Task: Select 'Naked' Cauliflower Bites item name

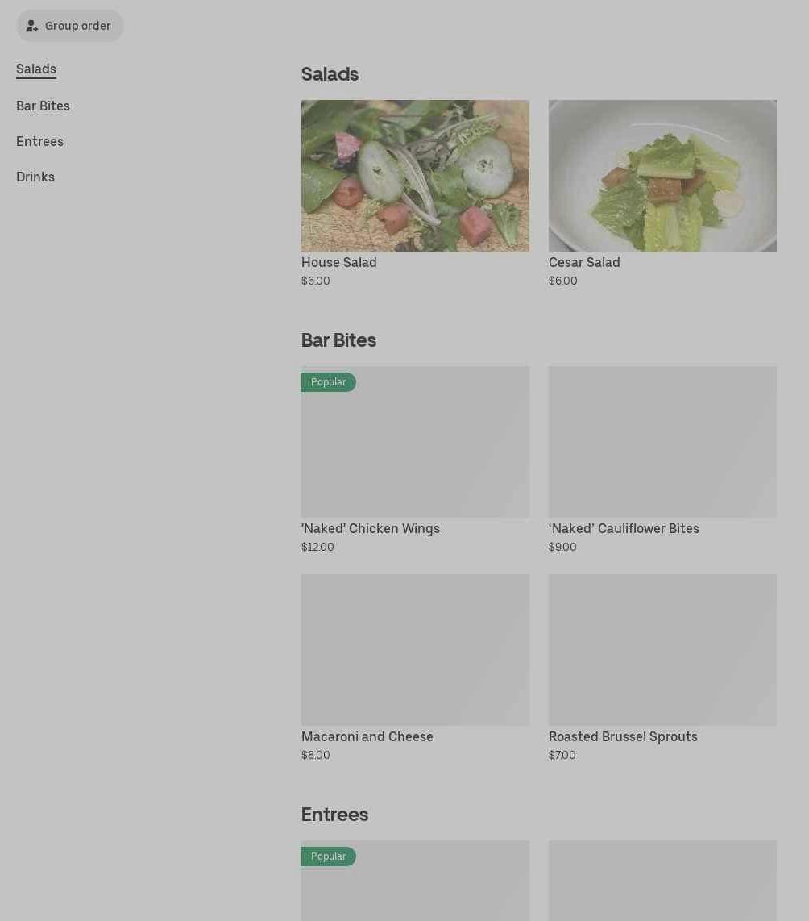Action: pyautogui.click(x=624, y=528)
